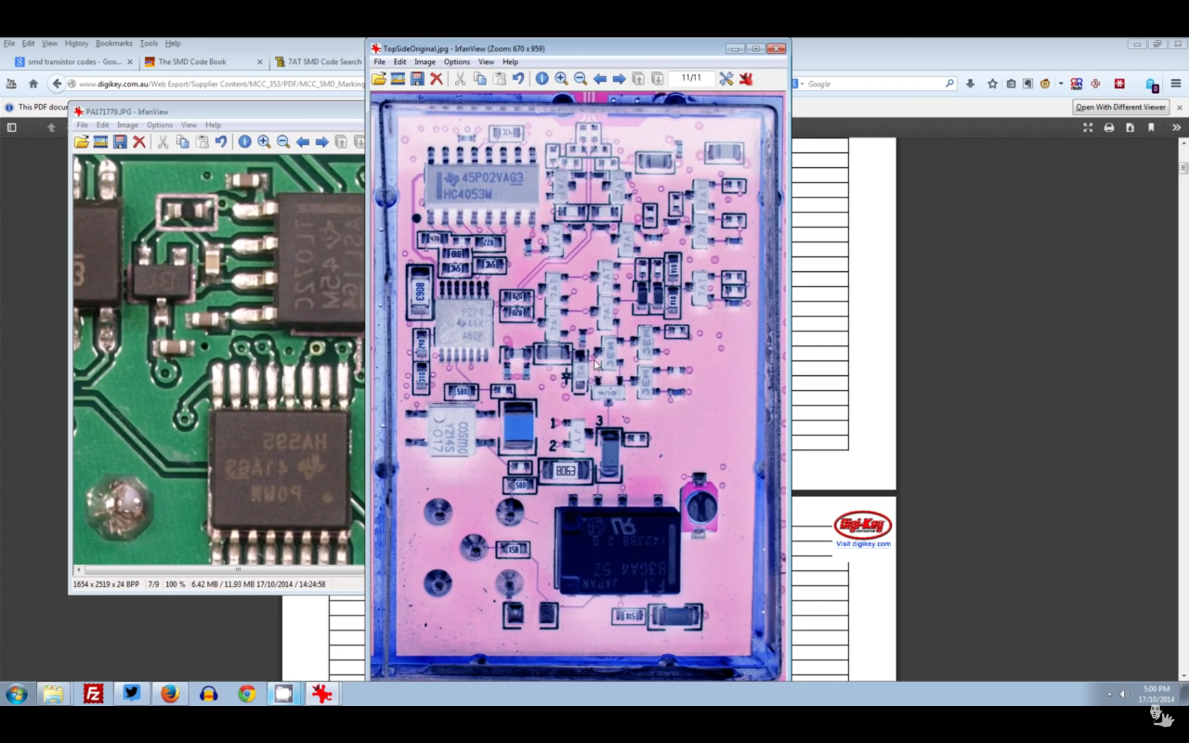The width and height of the screenshot is (1189, 743).
Task: Click Visit digikey.com link
Action: click(863, 544)
